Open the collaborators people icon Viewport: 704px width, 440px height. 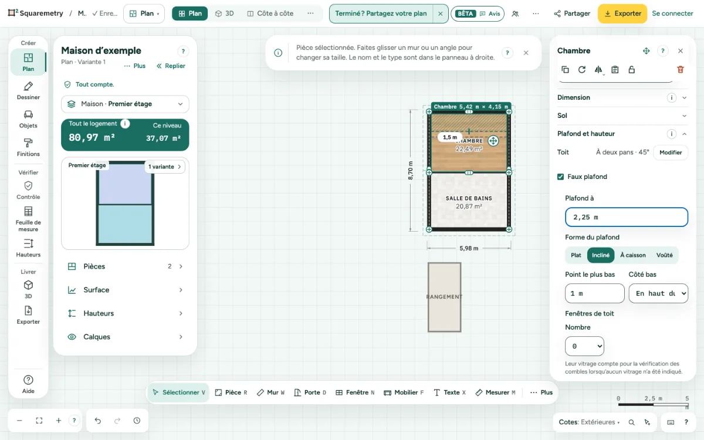(515, 13)
